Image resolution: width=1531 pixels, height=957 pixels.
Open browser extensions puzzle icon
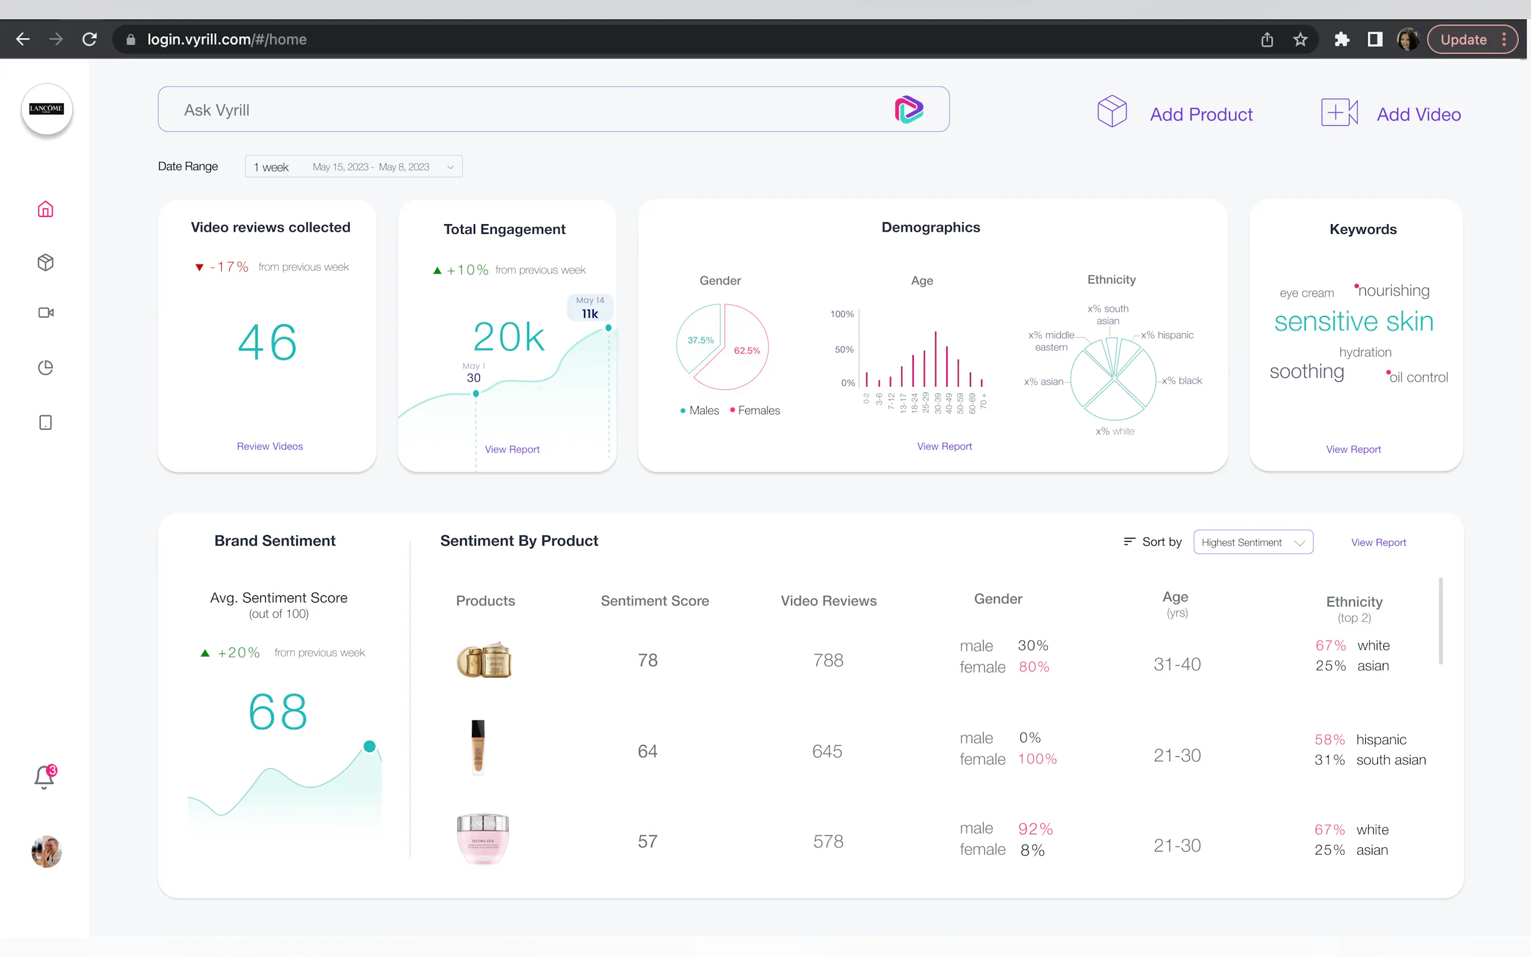tap(1341, 39)
